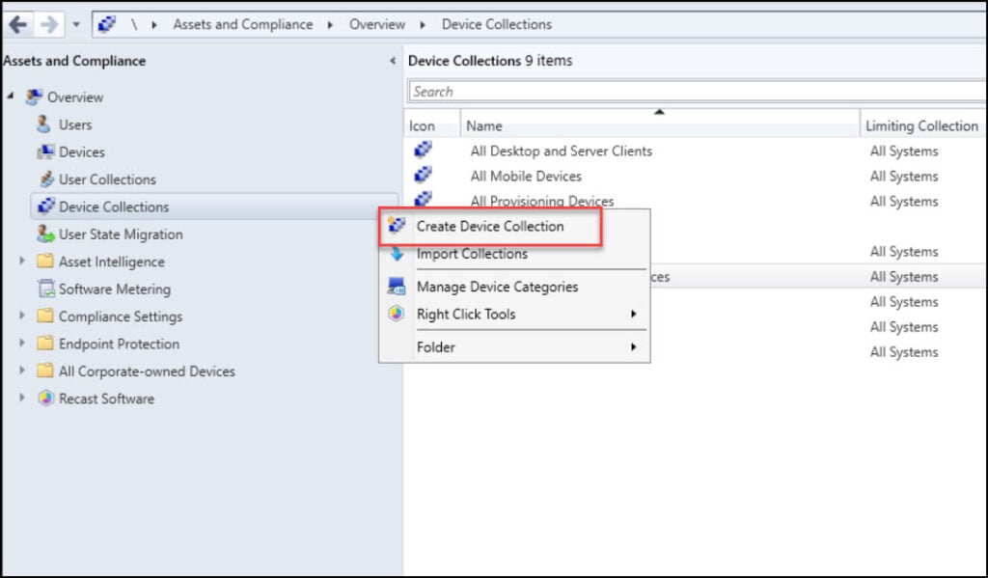This screenshot has width=988, height=578.
Task: Choose Import Collections from context menu
Action: (472, 254)
